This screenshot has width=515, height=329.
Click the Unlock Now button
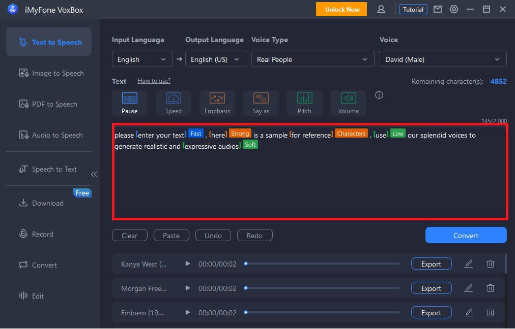pos(341,9)
